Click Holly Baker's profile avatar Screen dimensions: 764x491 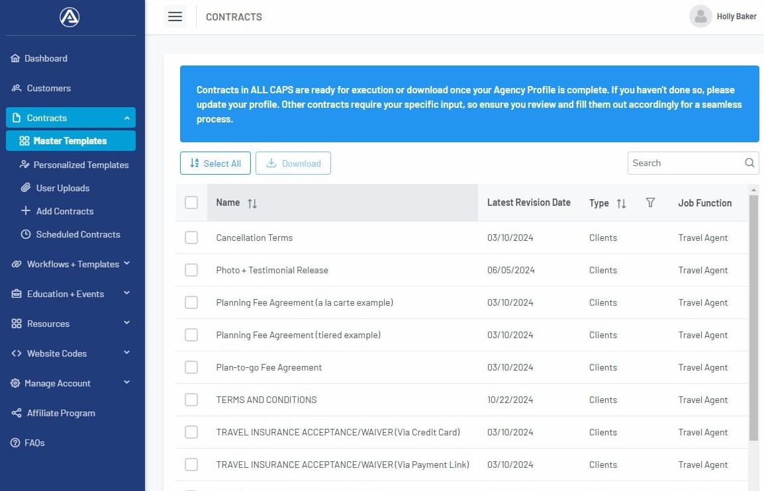click(x=700, y=17)
